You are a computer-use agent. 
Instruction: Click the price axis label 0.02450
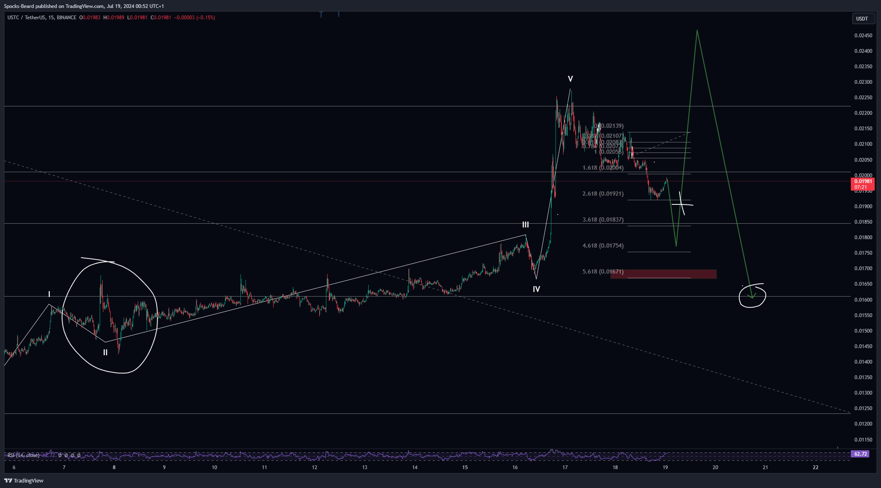pos(863,36)
